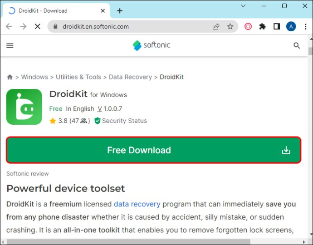Toggle the browser side panel icon
The height and width of the screenshot is (245, 313).
click(276, 26)
